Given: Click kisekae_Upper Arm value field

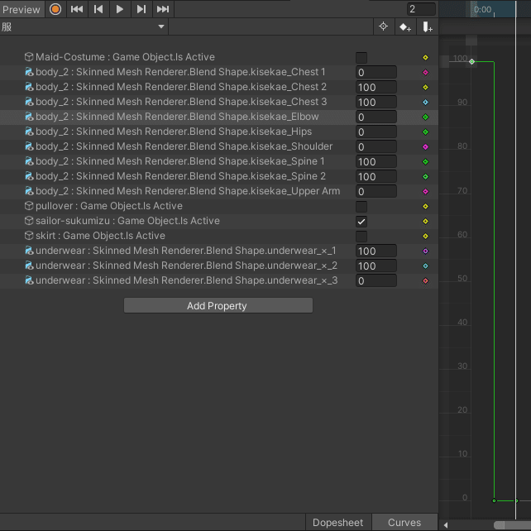Looking at the screenshot, I should pos(376,192).
